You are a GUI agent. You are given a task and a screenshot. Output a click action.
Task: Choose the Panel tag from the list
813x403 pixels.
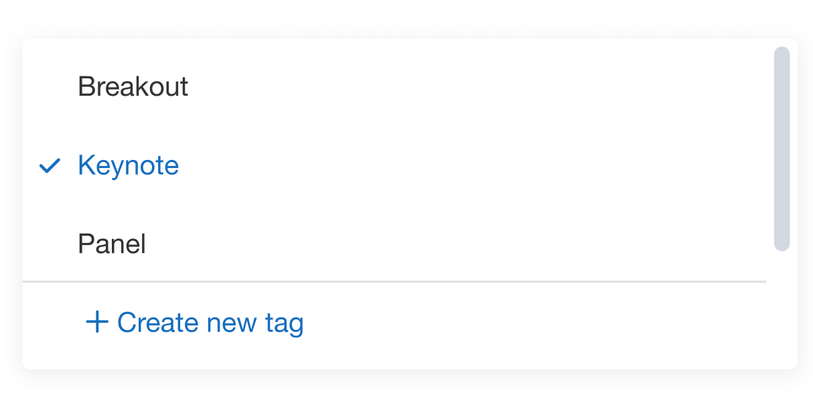click(x=112, y=244)
